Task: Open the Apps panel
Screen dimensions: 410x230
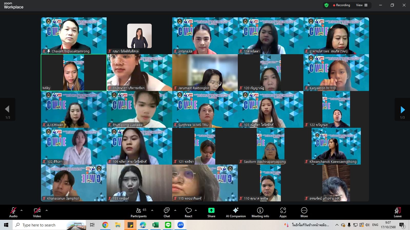Action: 283,212
